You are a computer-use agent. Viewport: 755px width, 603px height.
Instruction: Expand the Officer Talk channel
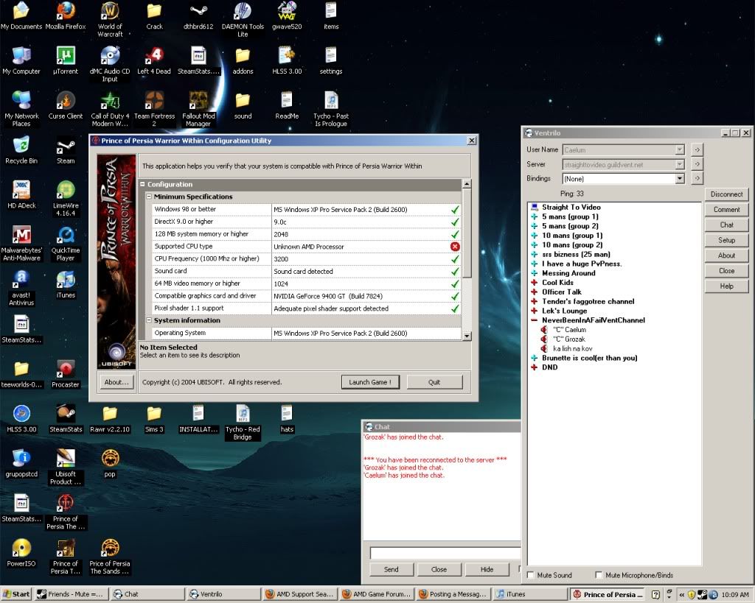tap(534, 292)
